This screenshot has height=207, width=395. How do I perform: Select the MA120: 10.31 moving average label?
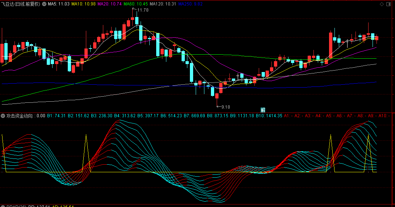(x=163, y=4)
